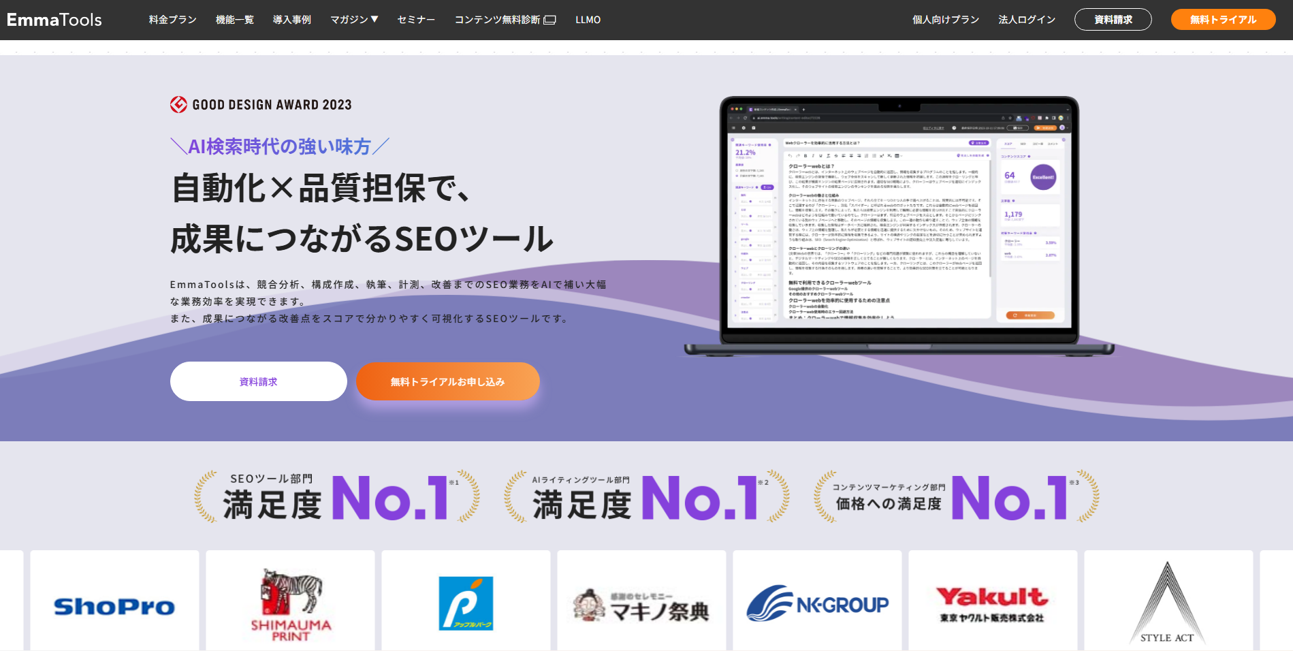1293x651 pixels.
Task: Click the 法人ログイン link
Action: coord(1027,20)
